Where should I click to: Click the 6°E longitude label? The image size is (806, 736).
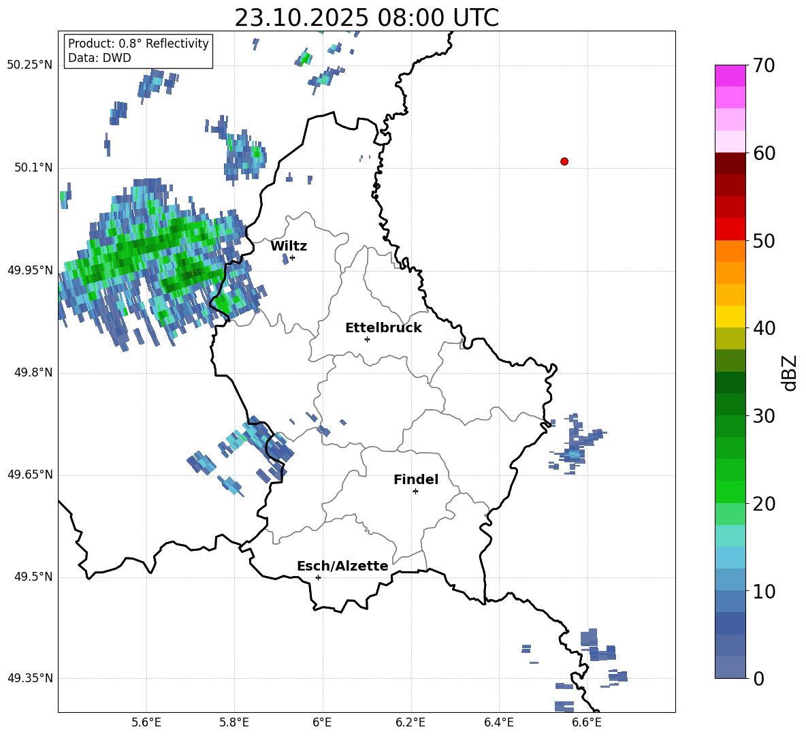[x=322, y=722]
